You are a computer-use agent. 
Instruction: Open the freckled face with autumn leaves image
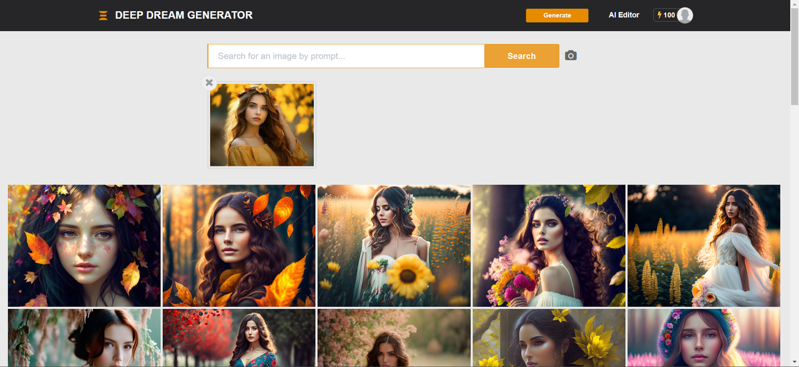coord(84,245)
